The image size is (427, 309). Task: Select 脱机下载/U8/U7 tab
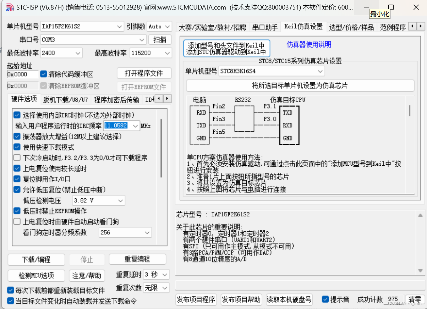66,100
